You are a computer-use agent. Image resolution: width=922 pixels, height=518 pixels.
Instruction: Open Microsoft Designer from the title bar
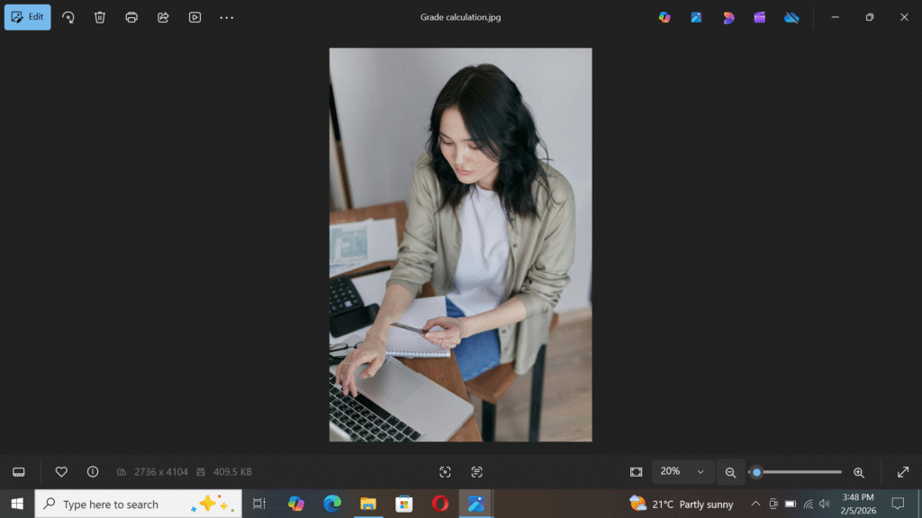[x=728, y=17]
